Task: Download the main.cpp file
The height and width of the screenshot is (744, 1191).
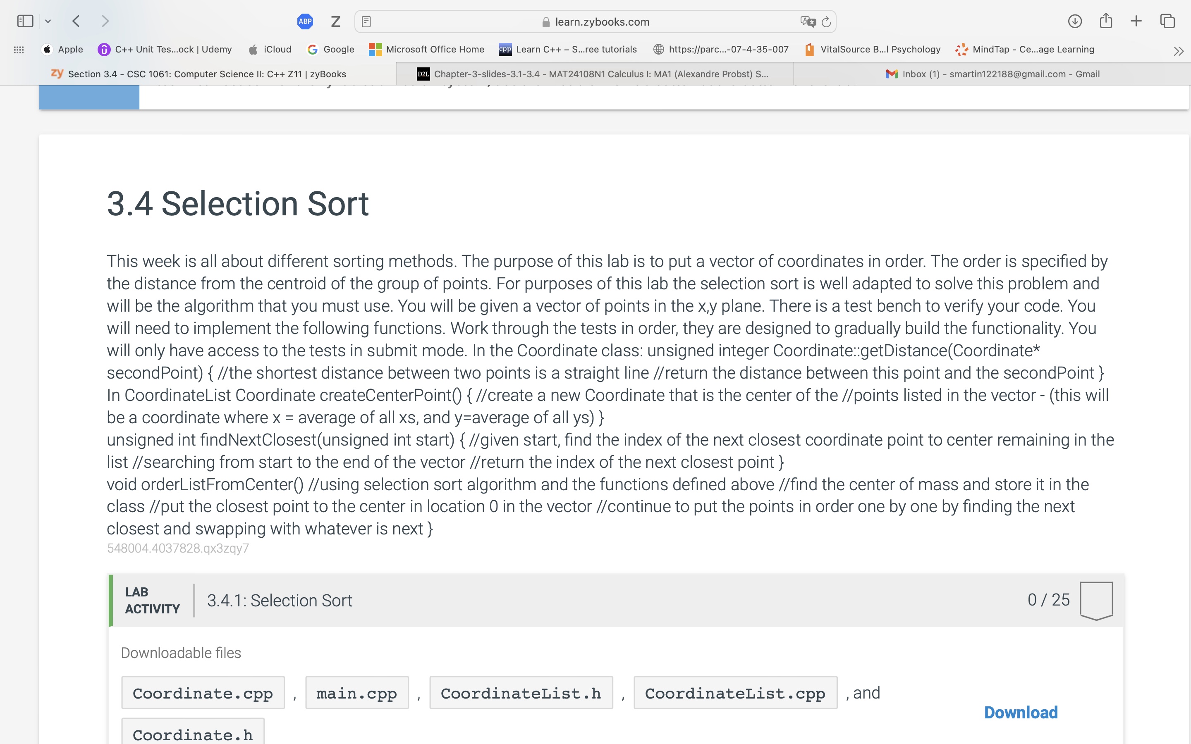Action: pos(357,693)
